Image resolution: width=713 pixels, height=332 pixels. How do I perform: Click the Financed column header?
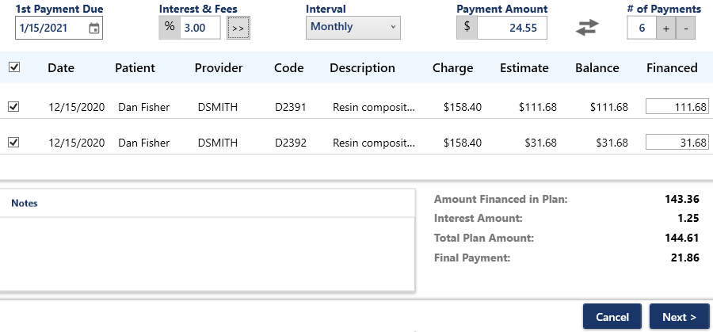(672, 68)
